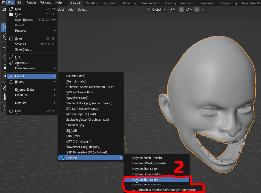Click the Haydee figure icon
261x193 pixels.
coord(63,158)
